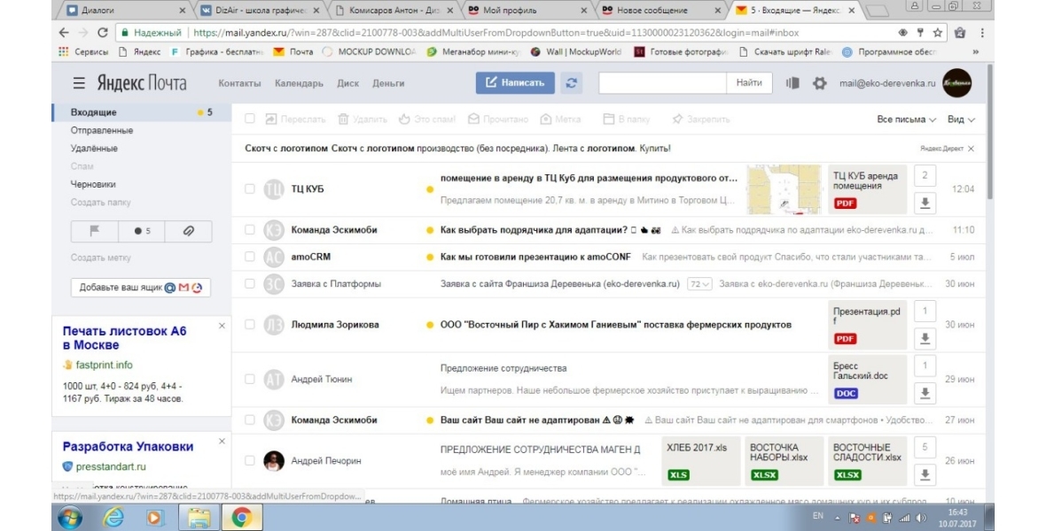Open the settings gear icon
The image size is (1046, 531).
(819, 83)
